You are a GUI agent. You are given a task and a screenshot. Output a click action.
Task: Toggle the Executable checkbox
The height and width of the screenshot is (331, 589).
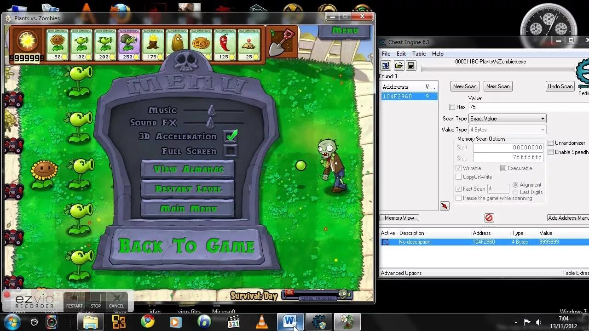[503, 168]
